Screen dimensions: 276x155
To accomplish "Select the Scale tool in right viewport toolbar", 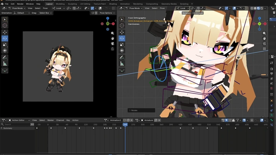I will [x=122, y=45].
